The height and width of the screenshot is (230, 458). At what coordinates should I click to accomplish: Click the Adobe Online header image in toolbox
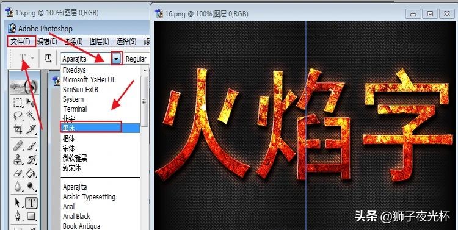[x=24, y=87]
